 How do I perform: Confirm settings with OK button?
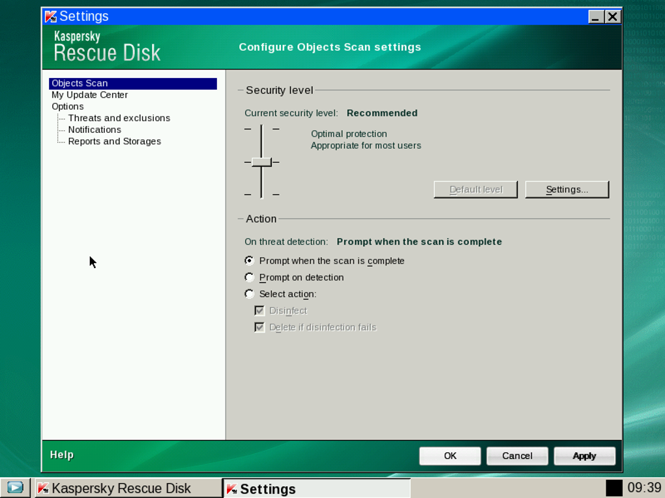tap(450, 456)
